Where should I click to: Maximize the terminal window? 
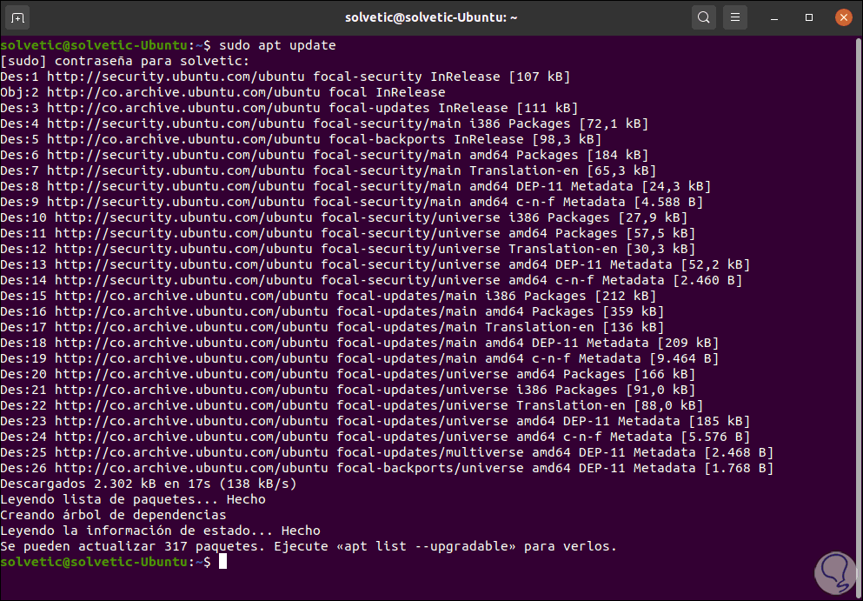809,17
